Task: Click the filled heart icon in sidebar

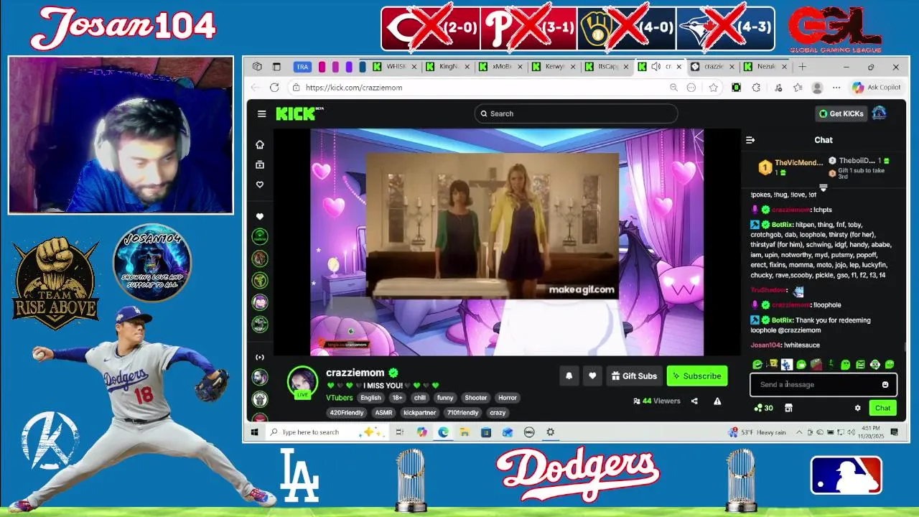Action: [x=260, y=216]
